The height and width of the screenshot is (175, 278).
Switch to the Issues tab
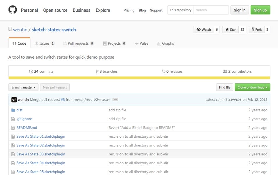pyautogui.click(x=44, y=43)
